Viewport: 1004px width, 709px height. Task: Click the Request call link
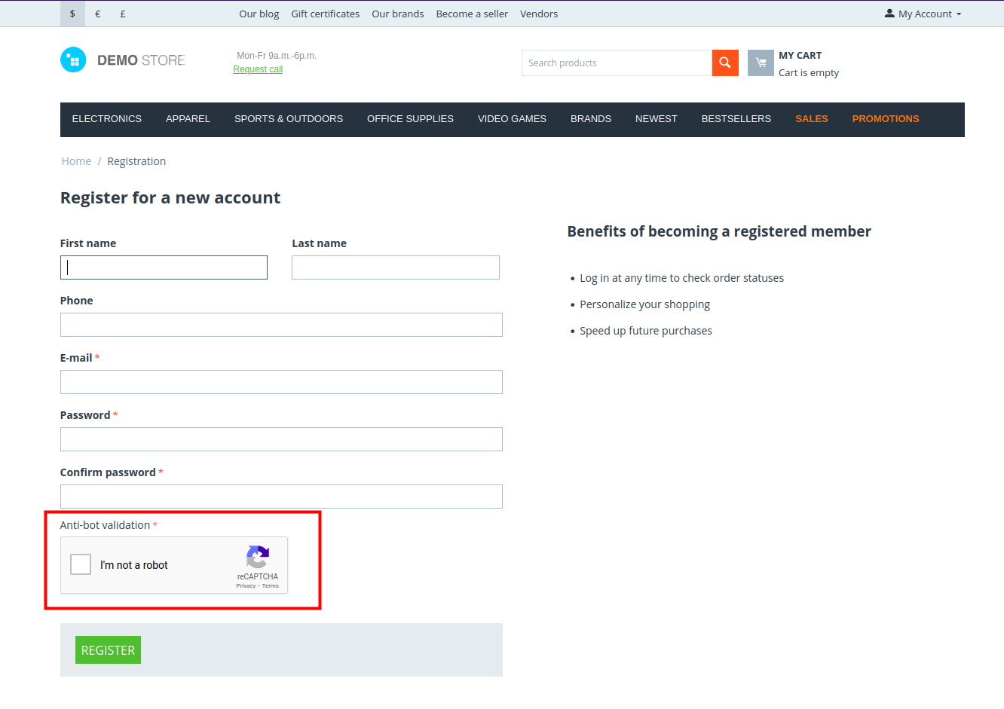[258, 69]
